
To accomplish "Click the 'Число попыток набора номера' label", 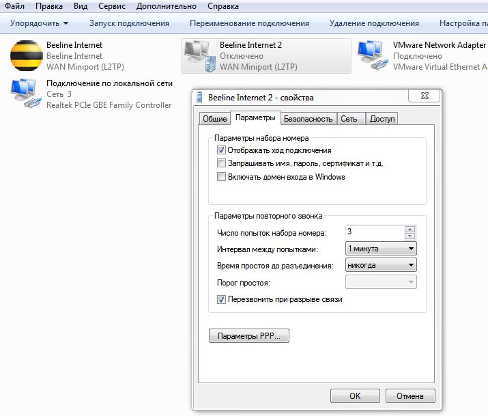I will [x=272, y=233].
